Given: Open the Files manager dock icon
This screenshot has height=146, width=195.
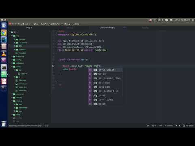Looking at the screenshot, I should (x=4, y=47).
